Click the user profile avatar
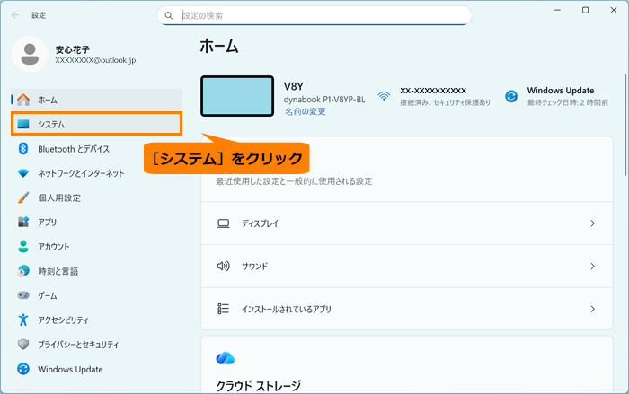This screenshot has width=629, height=394. click(x=30, y=54)
